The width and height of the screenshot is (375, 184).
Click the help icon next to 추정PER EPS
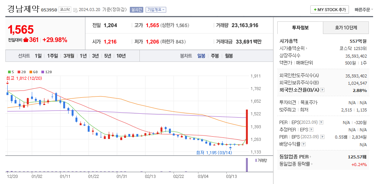[x=311, y=130]
